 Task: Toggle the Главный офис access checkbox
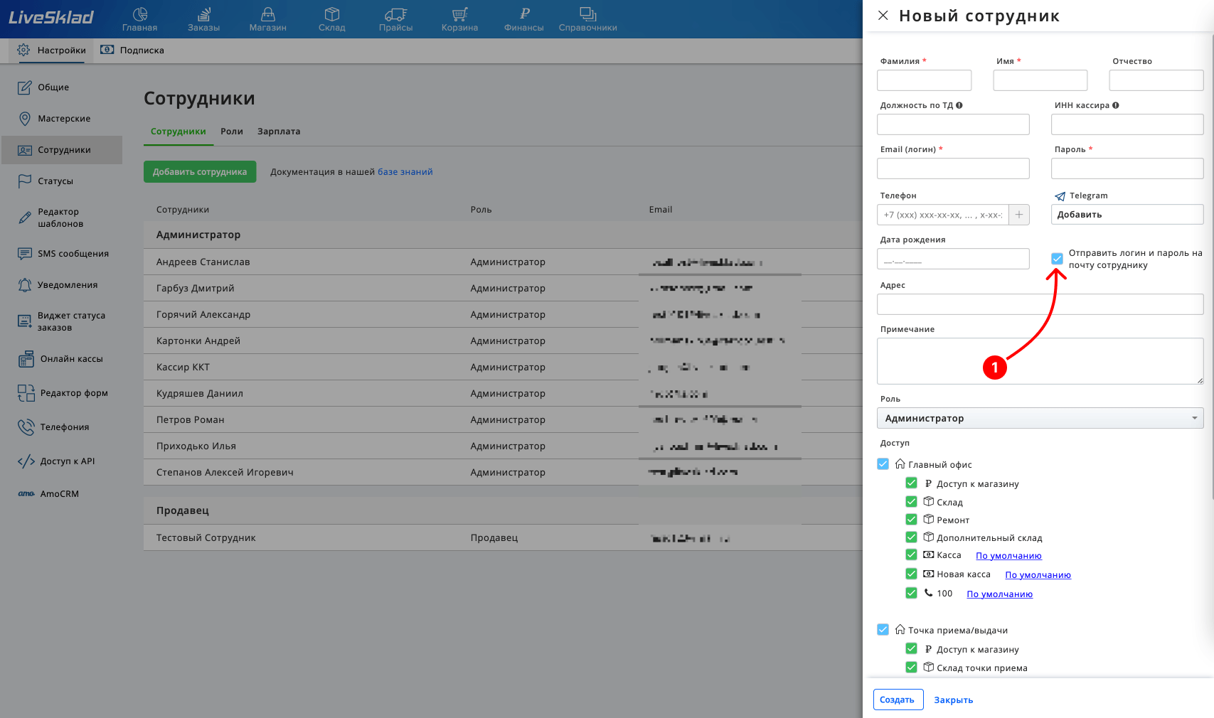click(883, 464)
